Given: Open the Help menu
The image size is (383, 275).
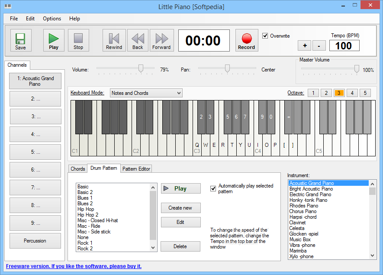Looking at the screenshot, I should click(x=74, y=19).
